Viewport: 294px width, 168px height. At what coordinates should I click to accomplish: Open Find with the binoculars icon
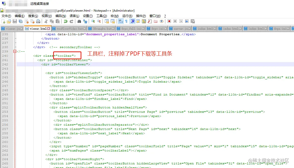tap(79, 21)
